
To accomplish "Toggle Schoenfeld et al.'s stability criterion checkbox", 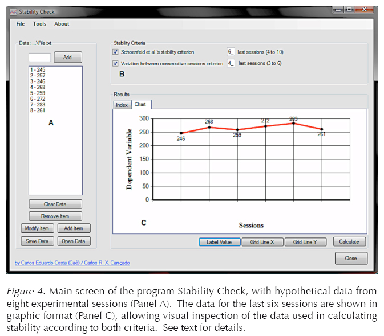I will point(116,52).
